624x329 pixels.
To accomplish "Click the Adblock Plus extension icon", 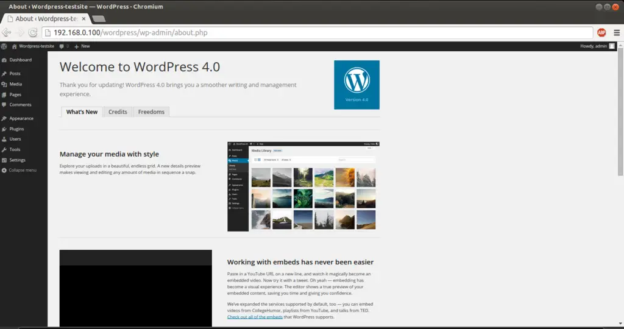I will (601, 33).
